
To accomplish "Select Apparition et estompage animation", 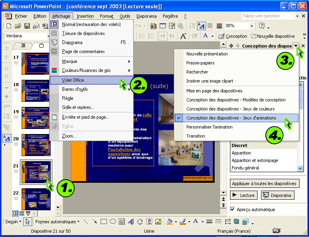I will coord(264,161).
